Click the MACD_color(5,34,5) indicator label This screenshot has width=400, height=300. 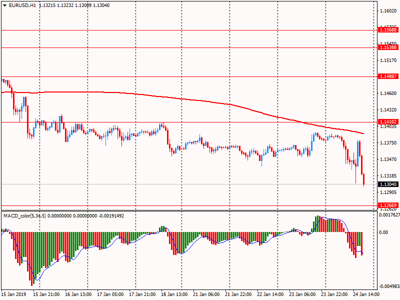point(24,216)
